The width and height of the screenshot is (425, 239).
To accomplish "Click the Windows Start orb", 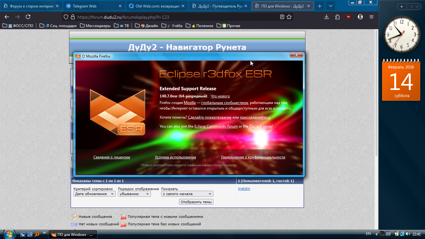I will pyautogui.click(x=8, y=234).
